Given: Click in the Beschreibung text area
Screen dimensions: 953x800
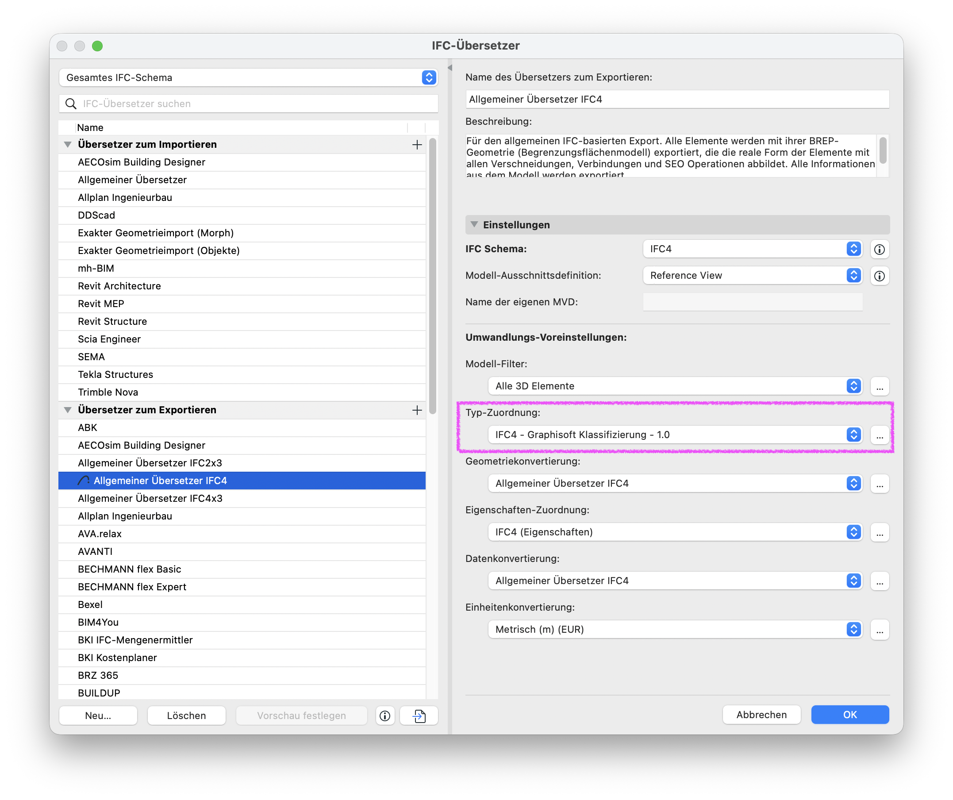Looking at the screenshot, I should tap(671, 156).
